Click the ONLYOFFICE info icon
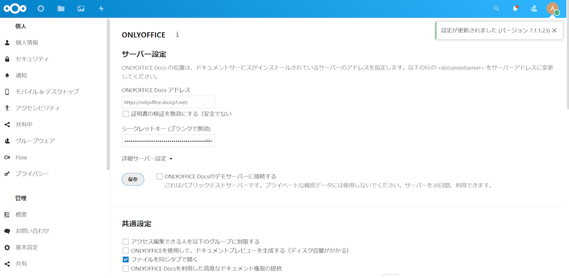The width and height of the screenshot is (569, 278). [178, 35]
